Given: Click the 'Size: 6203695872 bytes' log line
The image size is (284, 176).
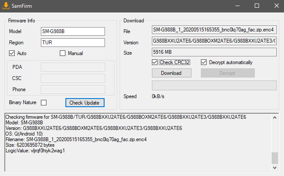Looking at the screenshot, I should 30,145.
